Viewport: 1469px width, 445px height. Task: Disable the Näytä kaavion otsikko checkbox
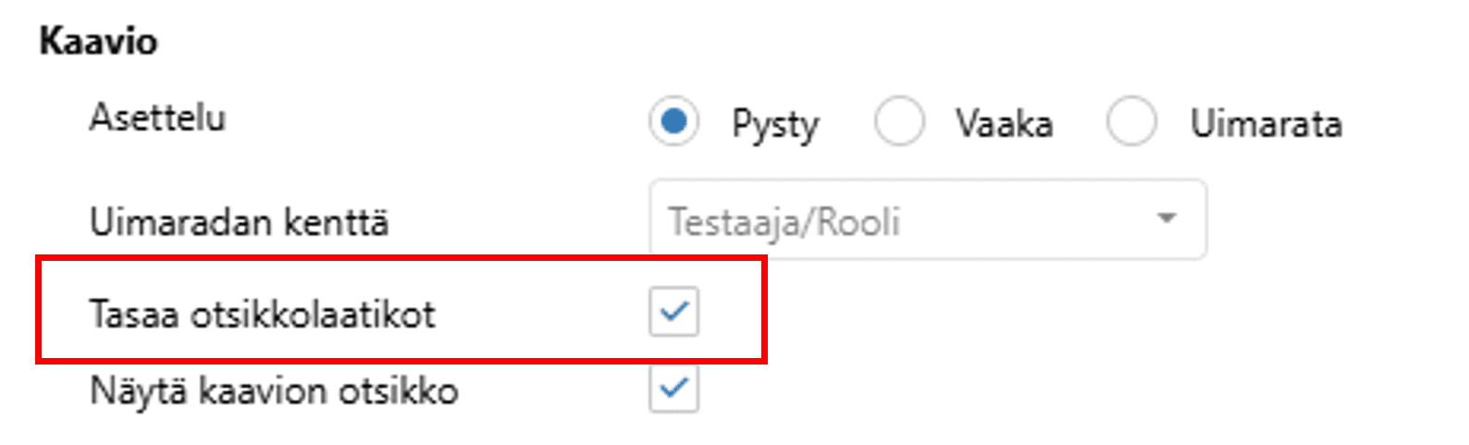[x=673, y=388]
